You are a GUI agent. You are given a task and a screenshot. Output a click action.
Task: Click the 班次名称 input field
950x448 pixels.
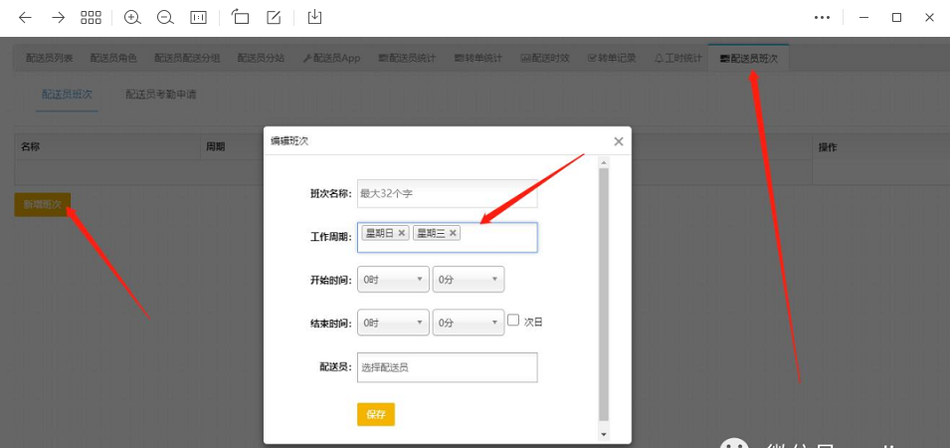click(x=447, y=193)
